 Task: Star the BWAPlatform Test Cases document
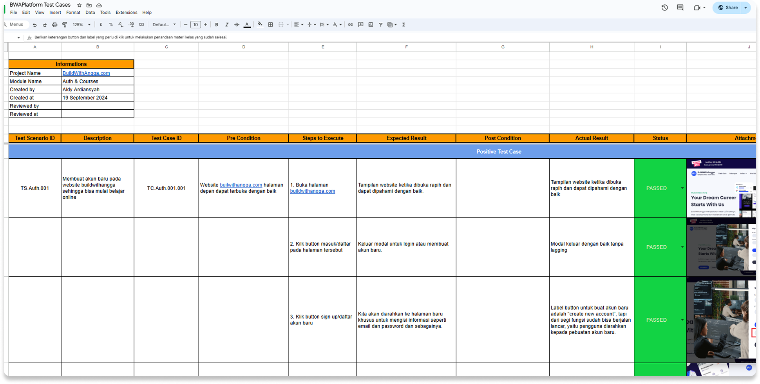pyautogui.click(x=79, y=5)
